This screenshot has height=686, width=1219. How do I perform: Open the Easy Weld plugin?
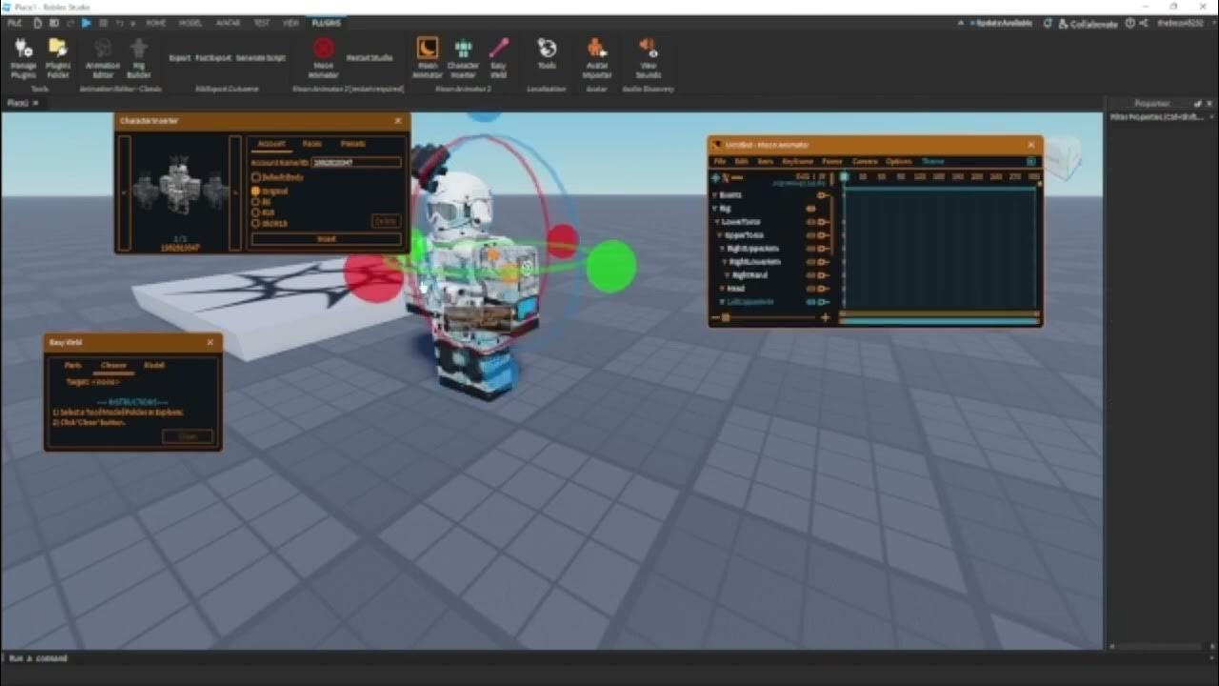point(498,57)
